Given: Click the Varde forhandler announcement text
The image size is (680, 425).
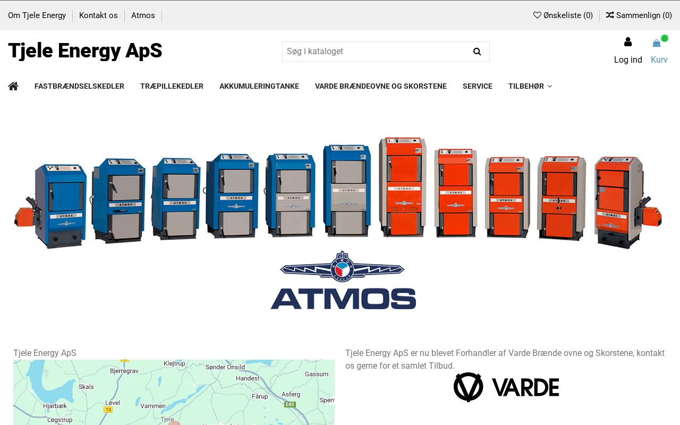Looking at the screenshot, I should [505, 359].
